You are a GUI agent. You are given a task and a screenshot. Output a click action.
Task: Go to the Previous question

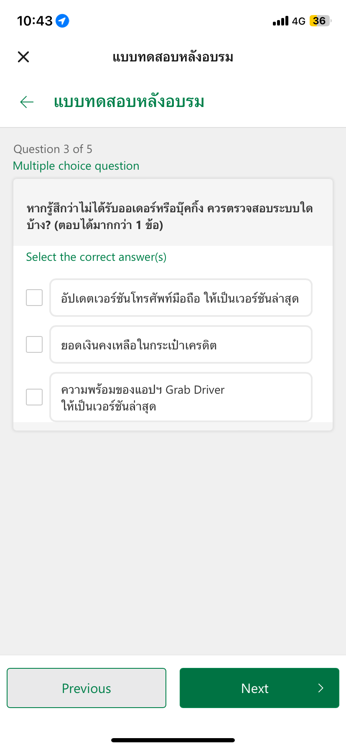(86, 688)
